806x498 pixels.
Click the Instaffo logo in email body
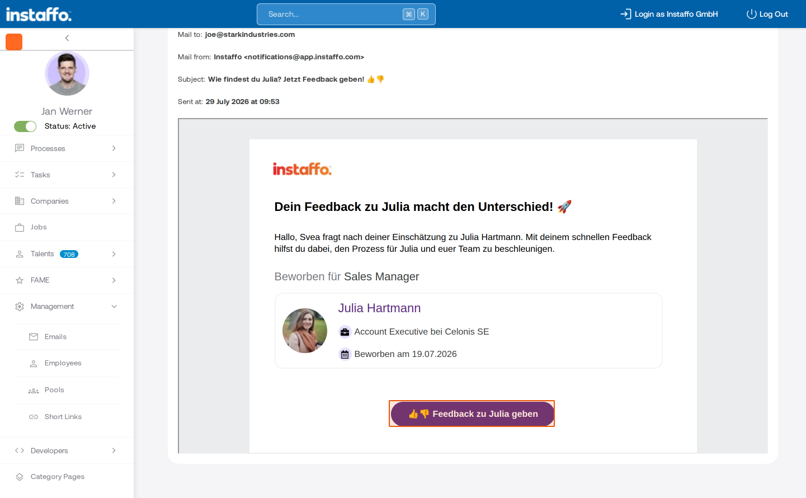(x=302, y=168)
